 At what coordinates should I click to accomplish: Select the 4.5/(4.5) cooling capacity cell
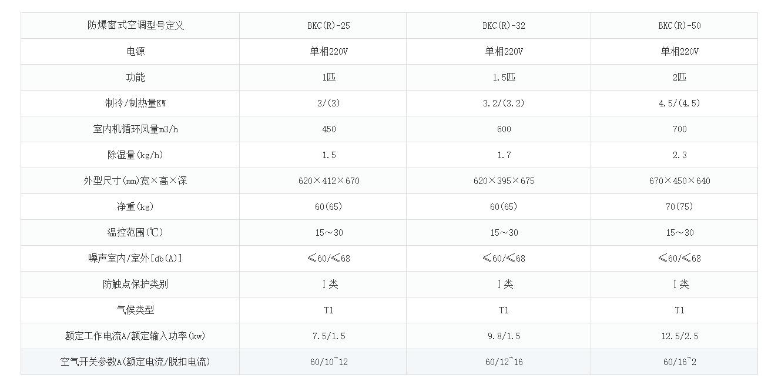click(x=679, y=103)
